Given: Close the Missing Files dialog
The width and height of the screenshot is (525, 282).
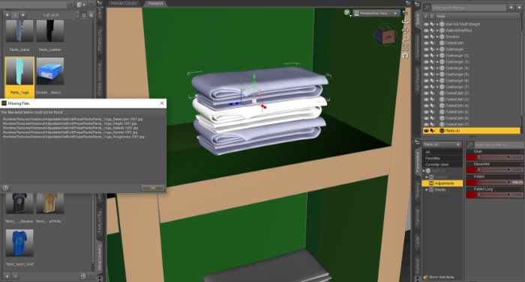Looking at the screenshot, I should (162, 103).
